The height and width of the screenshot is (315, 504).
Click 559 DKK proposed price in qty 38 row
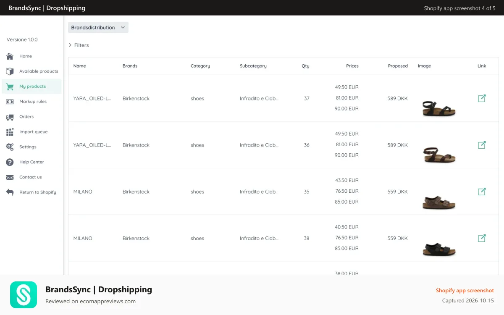point(398,238)
